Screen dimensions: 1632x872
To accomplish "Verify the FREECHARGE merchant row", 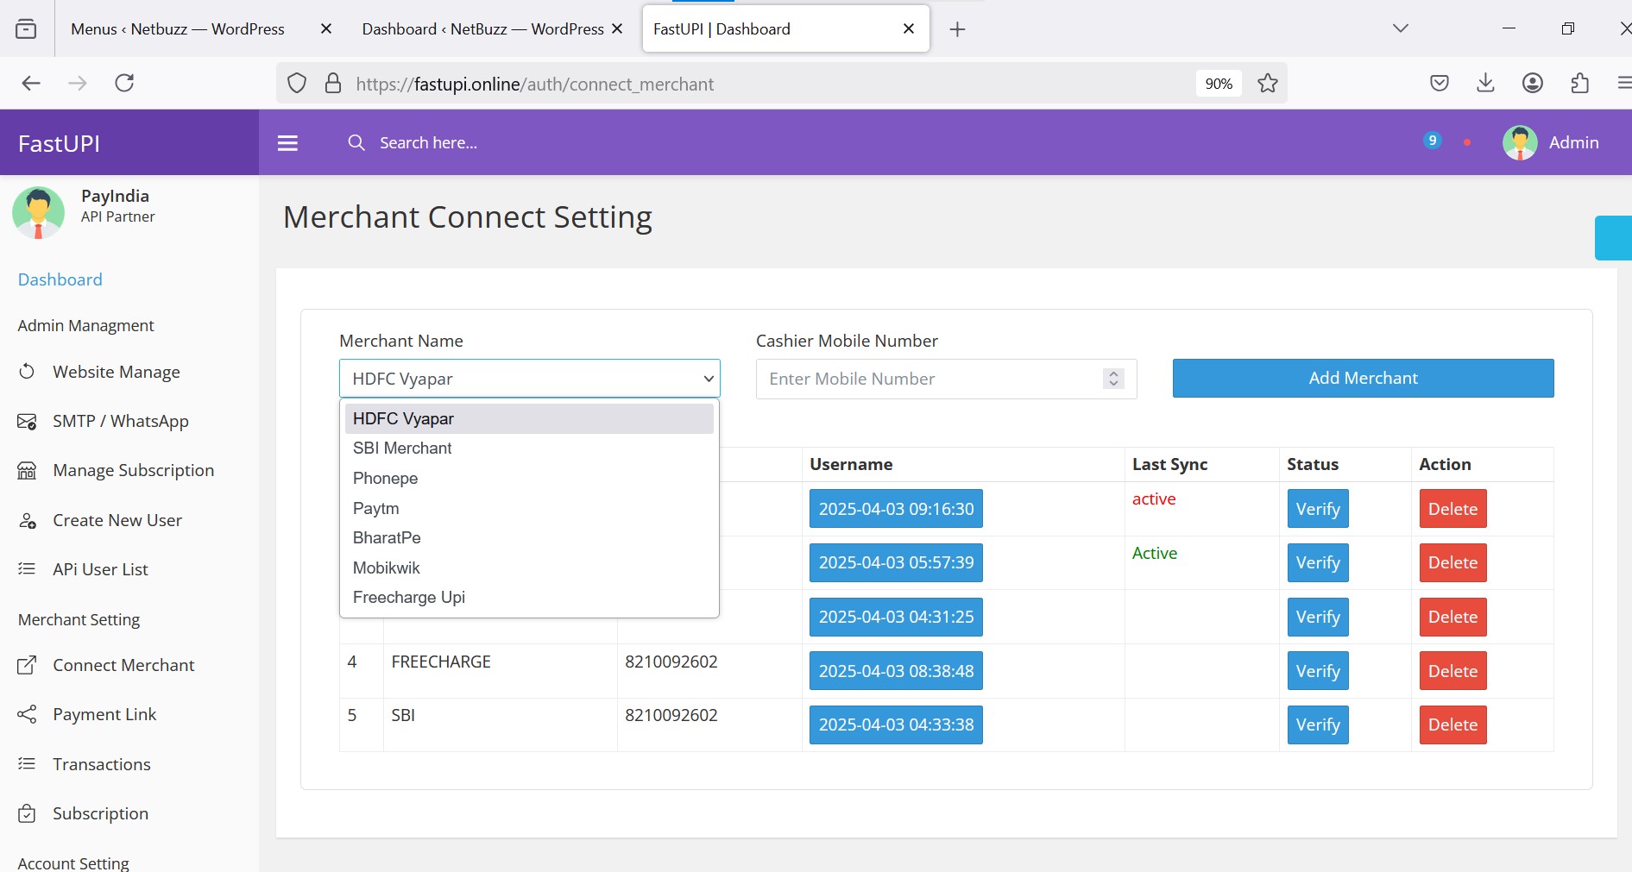I will point(1317,671).
